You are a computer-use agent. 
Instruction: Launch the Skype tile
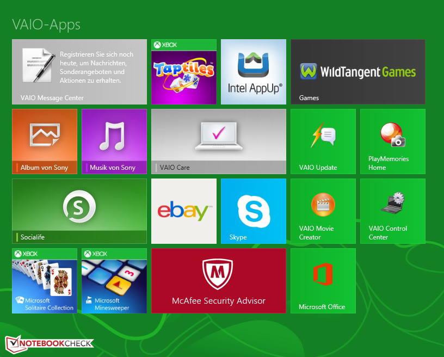[254, 211]
